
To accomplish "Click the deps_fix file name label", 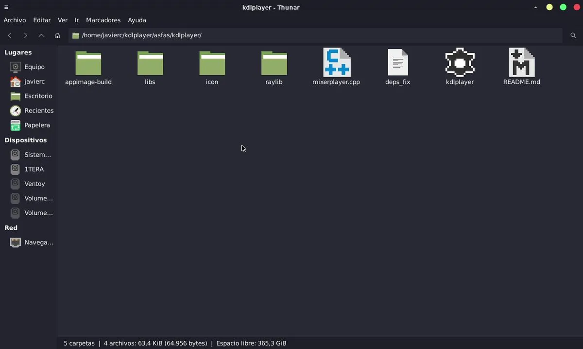I will [x=398, y=82].
